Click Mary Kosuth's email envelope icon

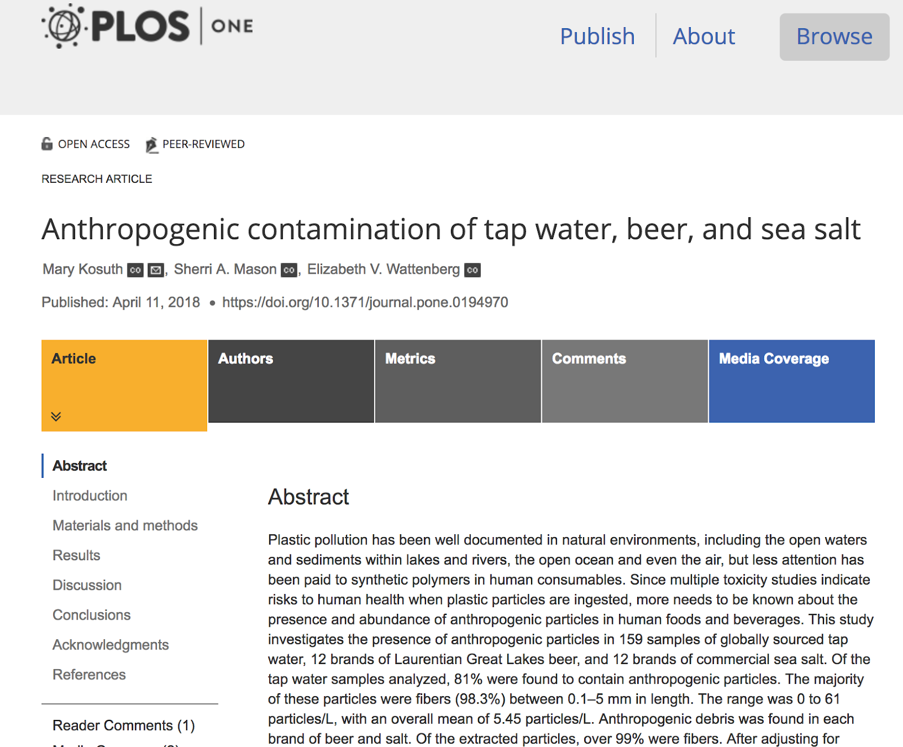click(156, 270)
